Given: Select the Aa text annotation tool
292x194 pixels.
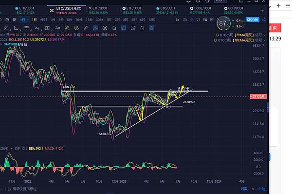Looking at the screenshot, I should point(58,28).
